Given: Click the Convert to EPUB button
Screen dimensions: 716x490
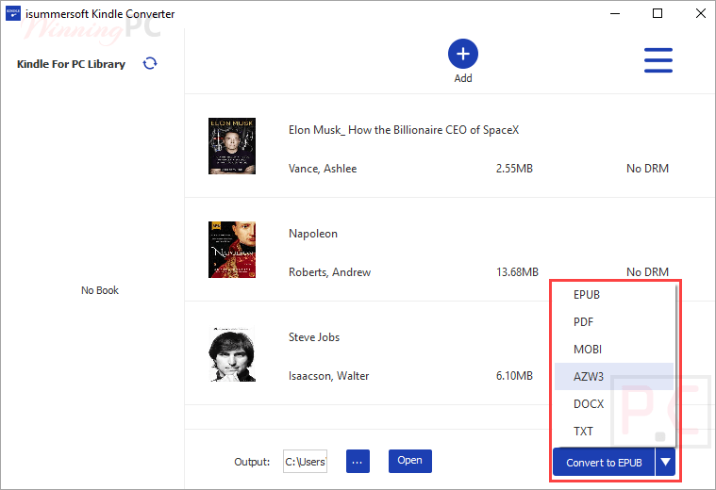Looking at the screenshot, I should (604, 462).
